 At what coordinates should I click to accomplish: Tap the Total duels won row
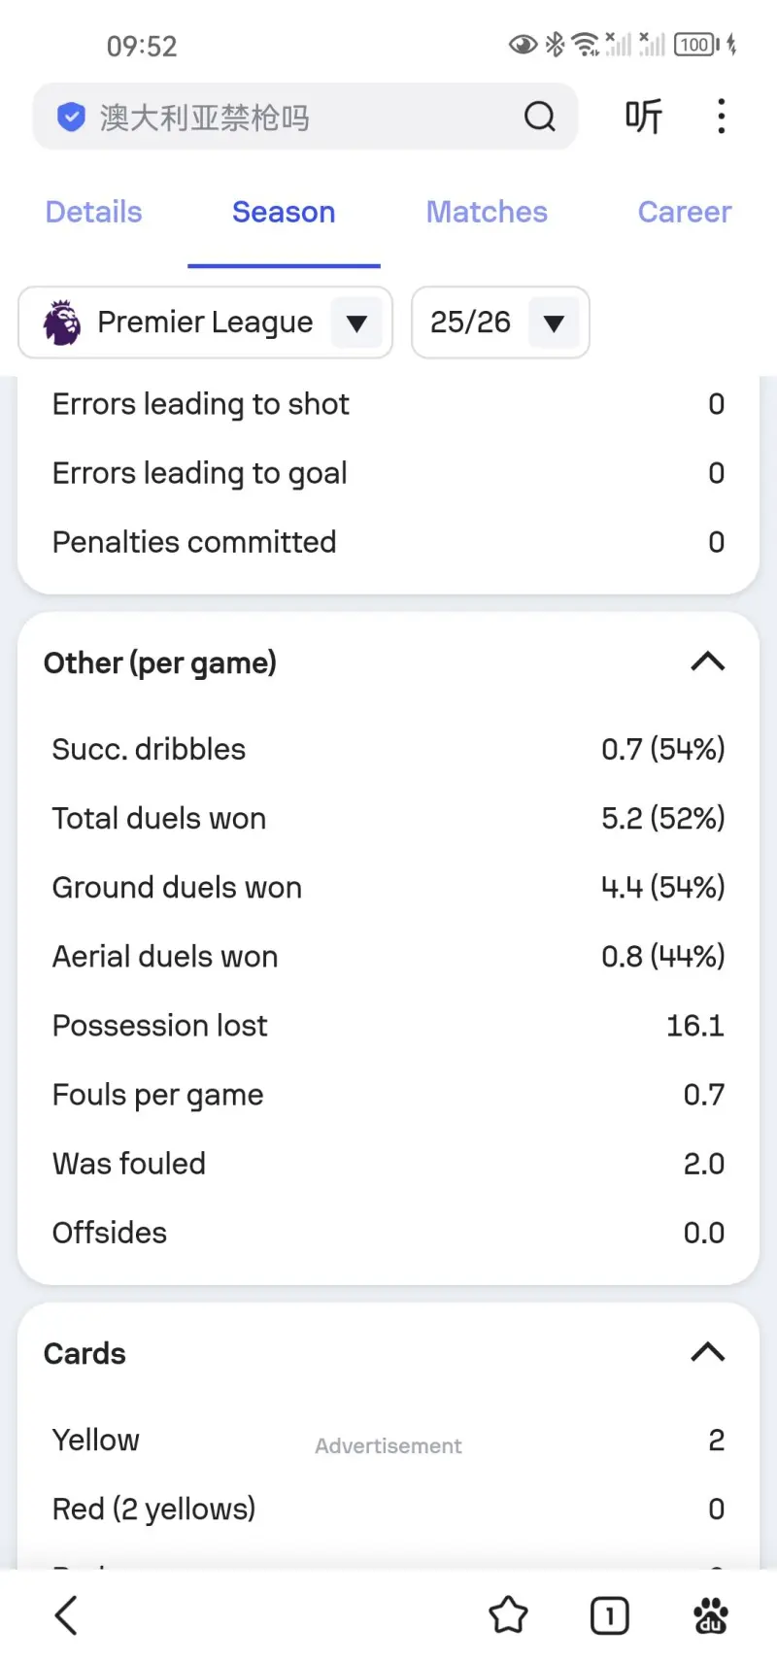388,818
